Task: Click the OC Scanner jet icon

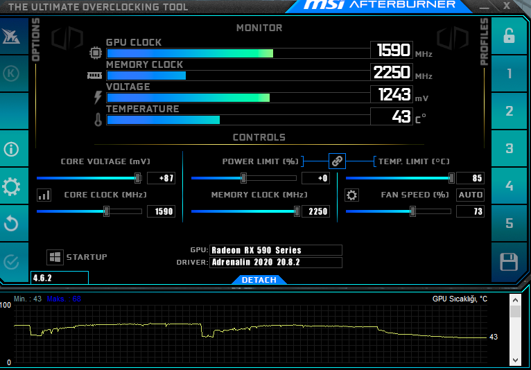Action: coord(11,36)
